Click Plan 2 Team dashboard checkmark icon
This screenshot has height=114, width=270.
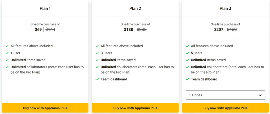(97, 79)
